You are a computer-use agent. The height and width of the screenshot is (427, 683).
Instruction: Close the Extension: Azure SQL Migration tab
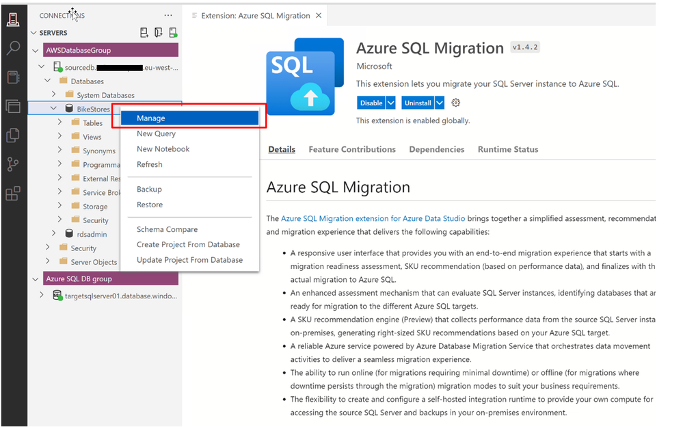[319, 16]
